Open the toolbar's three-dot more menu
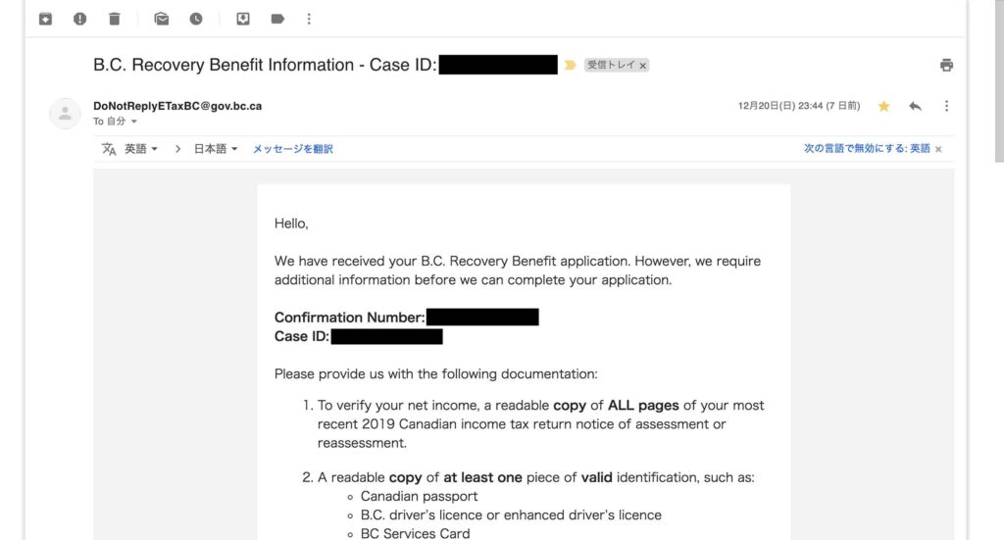Screen dimensions: 1004x540 310,19
